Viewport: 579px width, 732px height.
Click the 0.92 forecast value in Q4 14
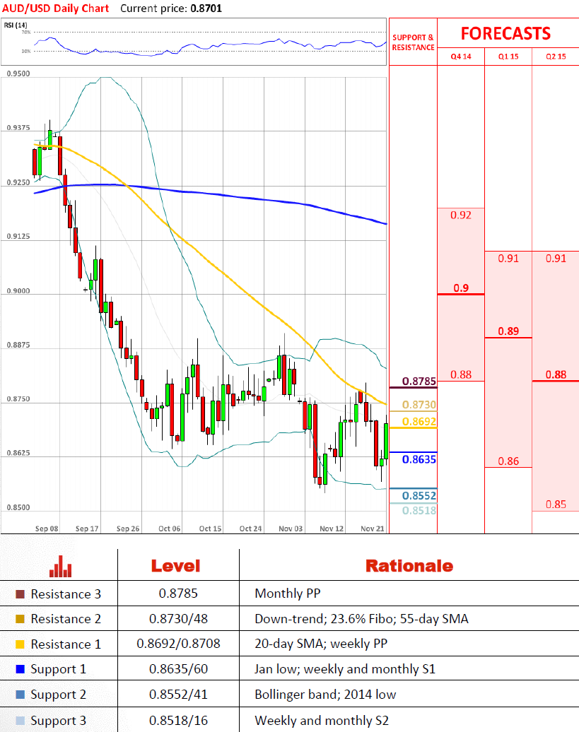click(x=461, y=216)
